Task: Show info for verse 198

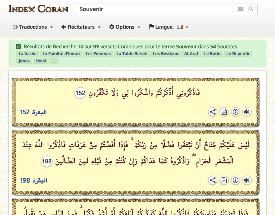Action: (235, 180)
